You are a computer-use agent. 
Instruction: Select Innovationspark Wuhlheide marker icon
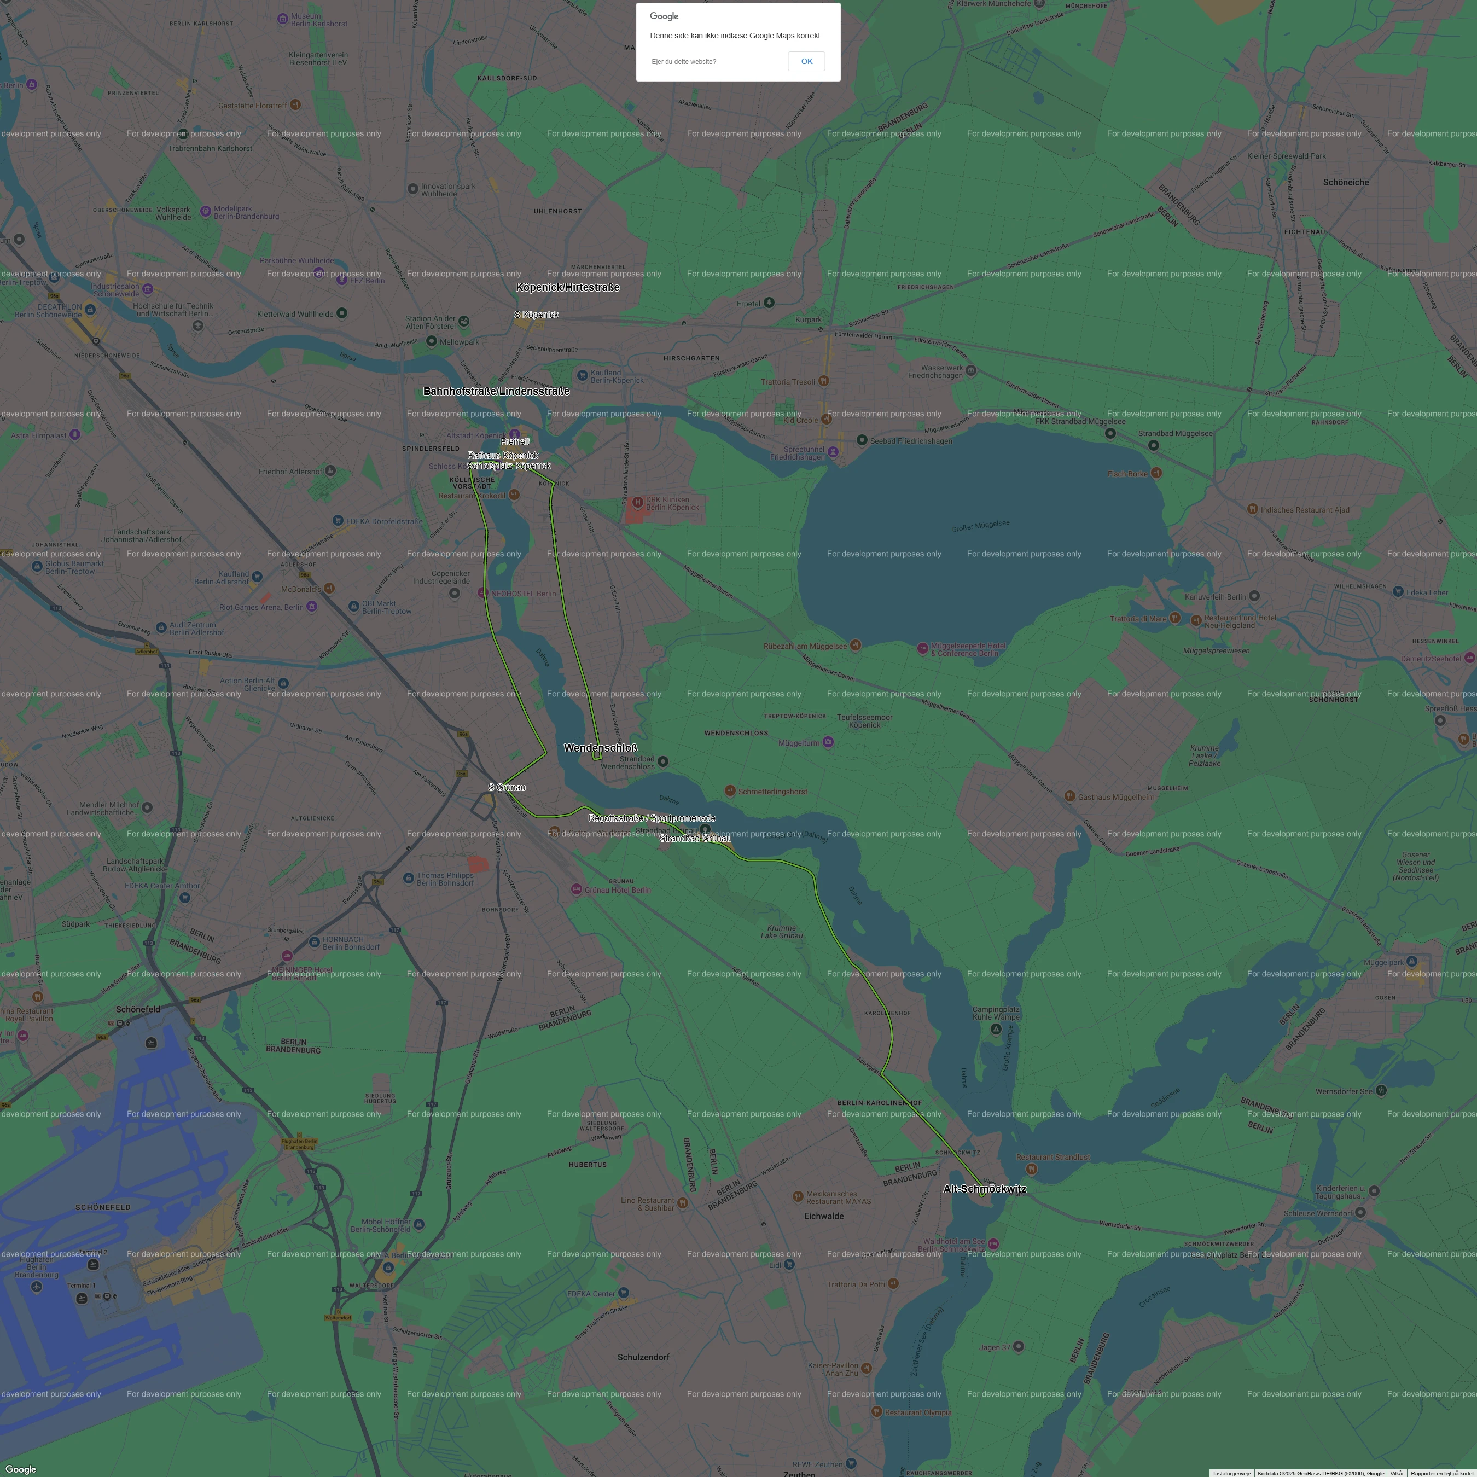click(413, 189)
